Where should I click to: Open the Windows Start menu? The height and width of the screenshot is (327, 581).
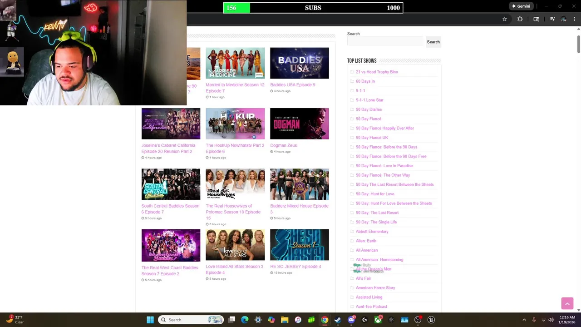click(150, 320)
